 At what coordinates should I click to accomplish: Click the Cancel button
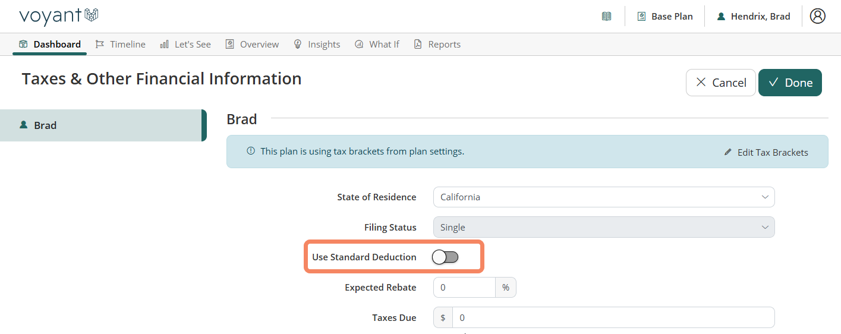(721, 83)
